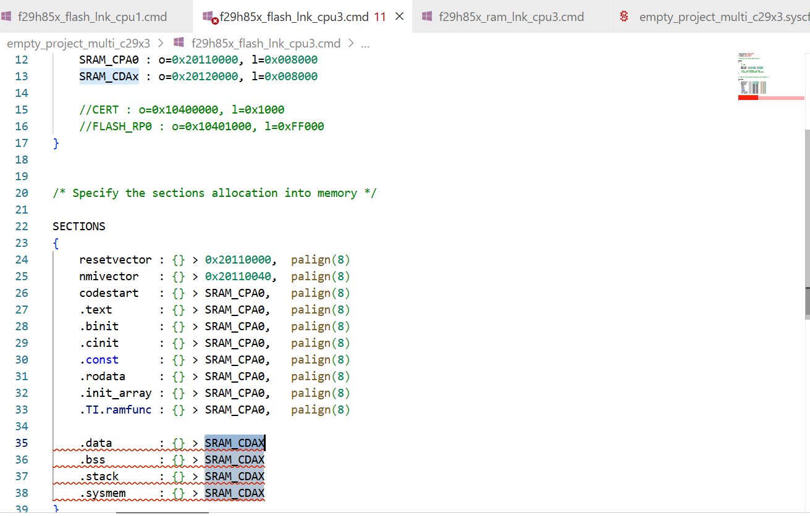
Task: Click the //CERT comment line
Action: [182, 110]
